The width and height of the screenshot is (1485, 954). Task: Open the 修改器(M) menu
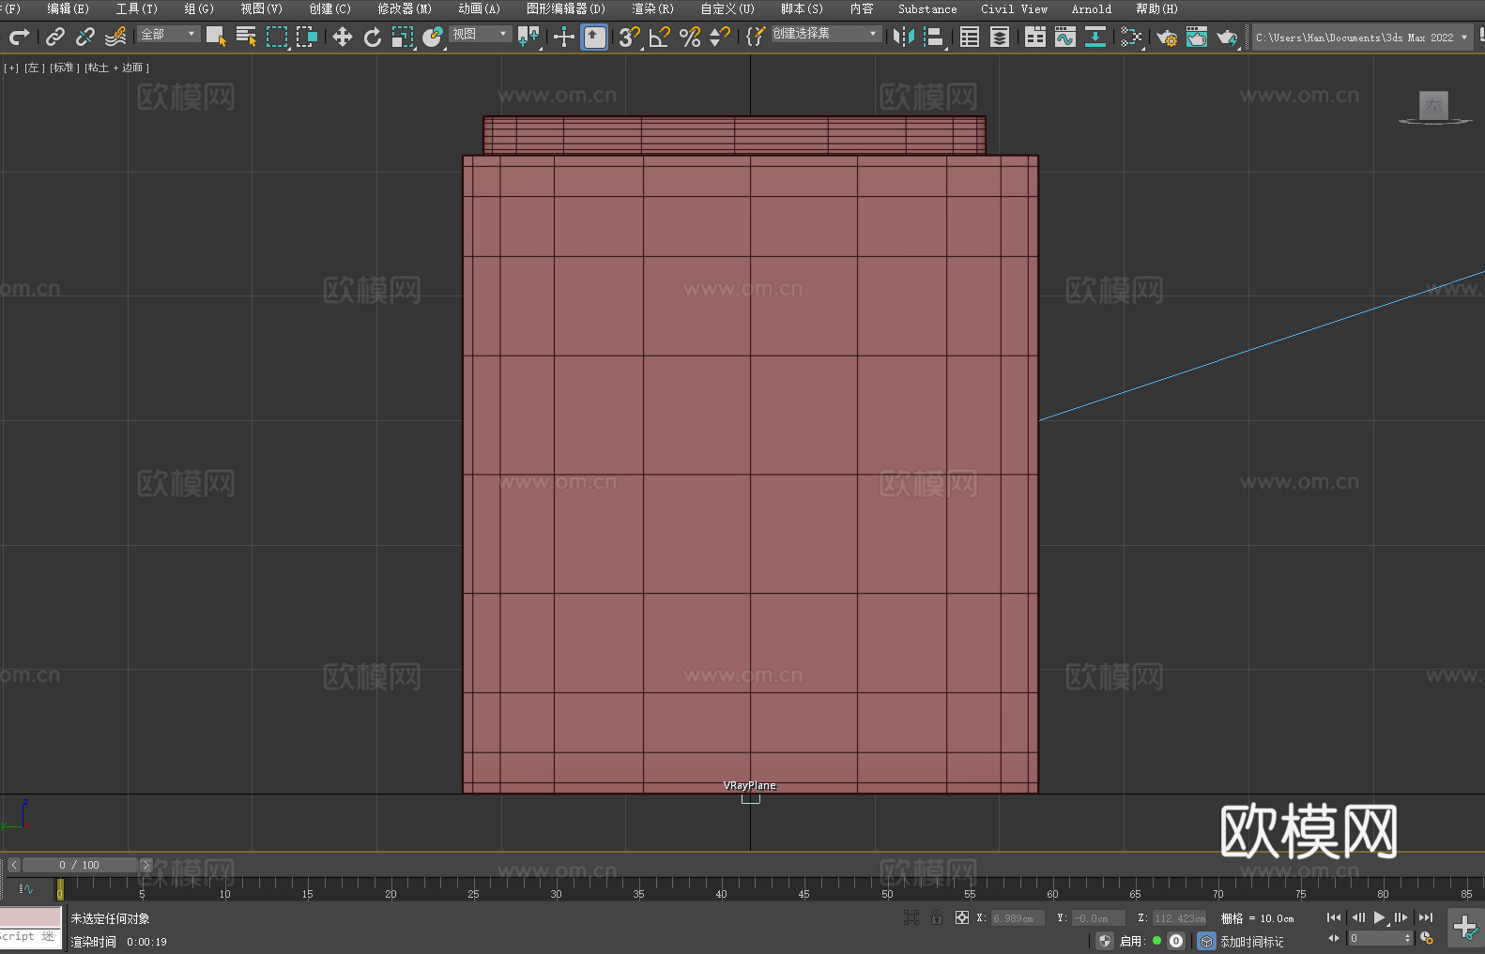[x=405, y=8]
